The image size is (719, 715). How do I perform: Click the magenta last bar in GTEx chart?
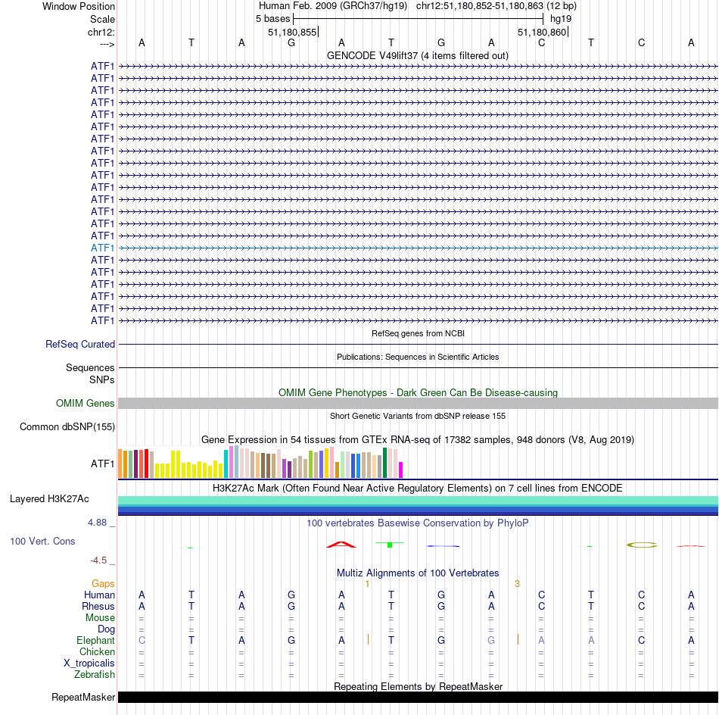(x=401, y=470)
